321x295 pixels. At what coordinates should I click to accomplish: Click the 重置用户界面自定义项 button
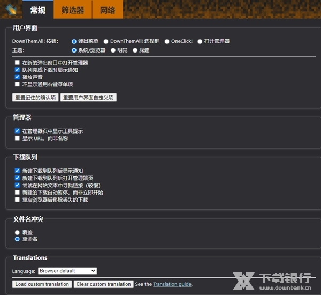click(x=88, y=97)
